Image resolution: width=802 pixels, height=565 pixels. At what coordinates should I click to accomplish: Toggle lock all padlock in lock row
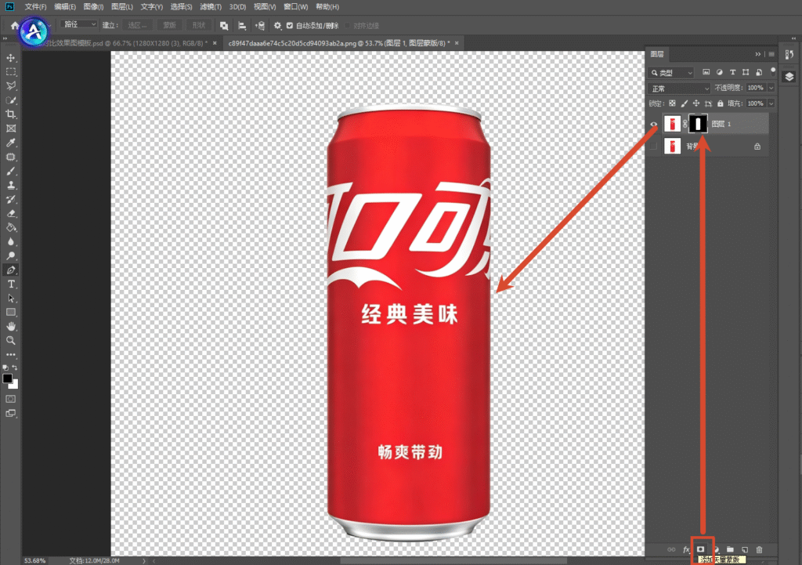click(x=721, y=103)
